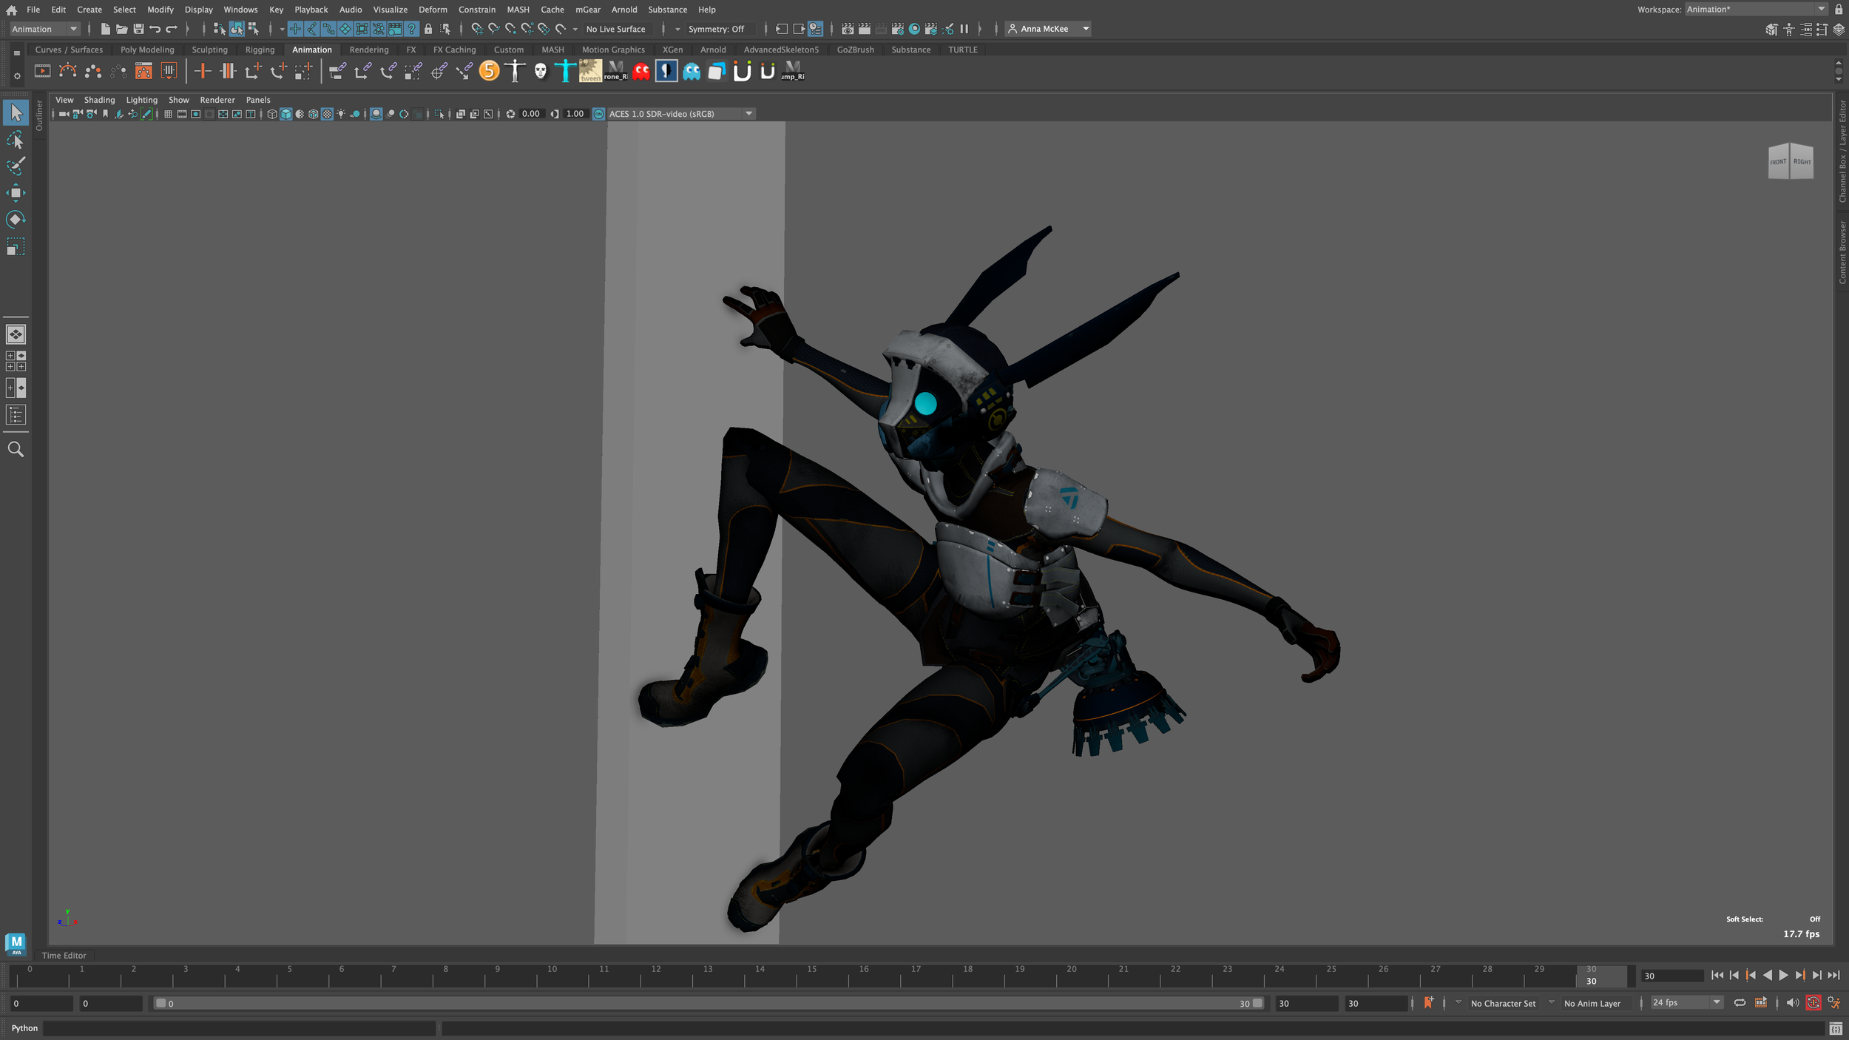This screenshot has height=1040, width=1849.
Task: Click the orange number 5 shelf icon
Action: [489, 72]
